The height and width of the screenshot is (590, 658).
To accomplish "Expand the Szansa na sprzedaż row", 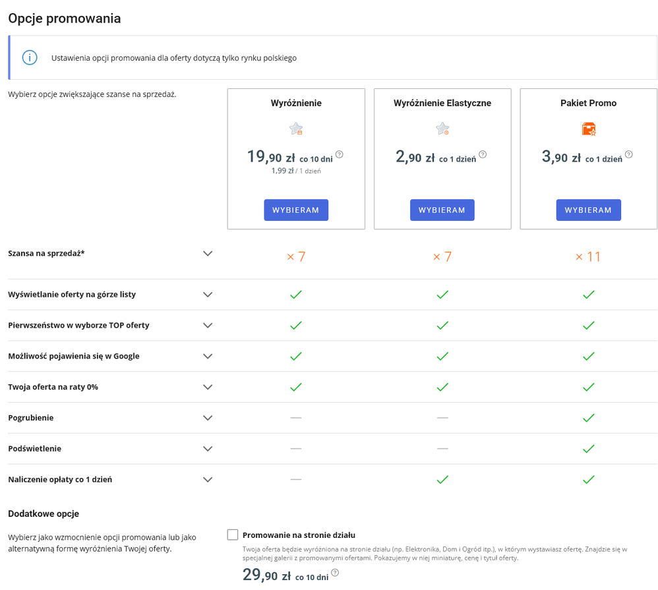I will 208,253.
